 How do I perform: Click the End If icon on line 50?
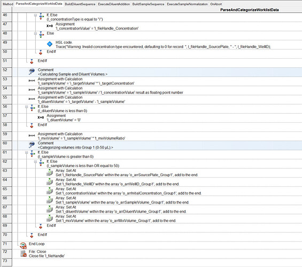click(41, 52)
